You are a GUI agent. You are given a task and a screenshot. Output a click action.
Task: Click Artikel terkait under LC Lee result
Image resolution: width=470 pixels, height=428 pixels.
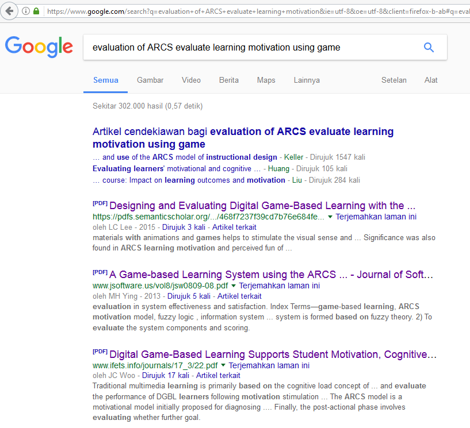coord(234,227)
